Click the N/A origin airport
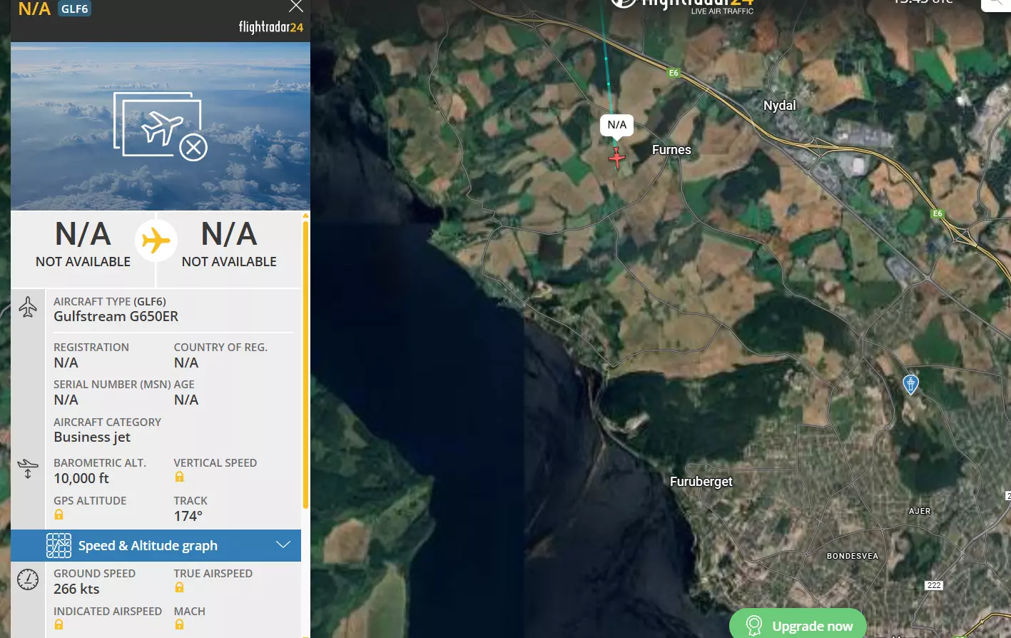1011x638 pixels. 83,243
